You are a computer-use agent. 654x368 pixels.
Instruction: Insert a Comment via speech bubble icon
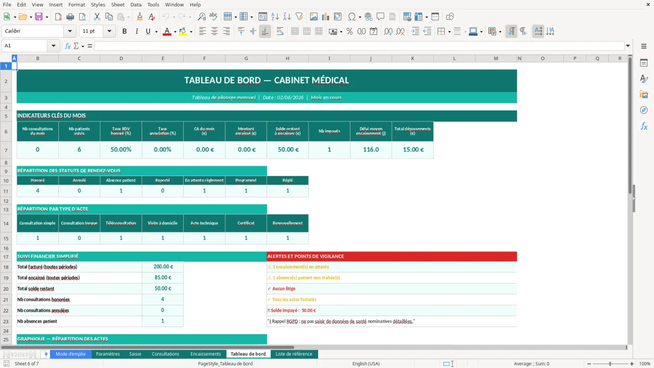pos(380,17)
